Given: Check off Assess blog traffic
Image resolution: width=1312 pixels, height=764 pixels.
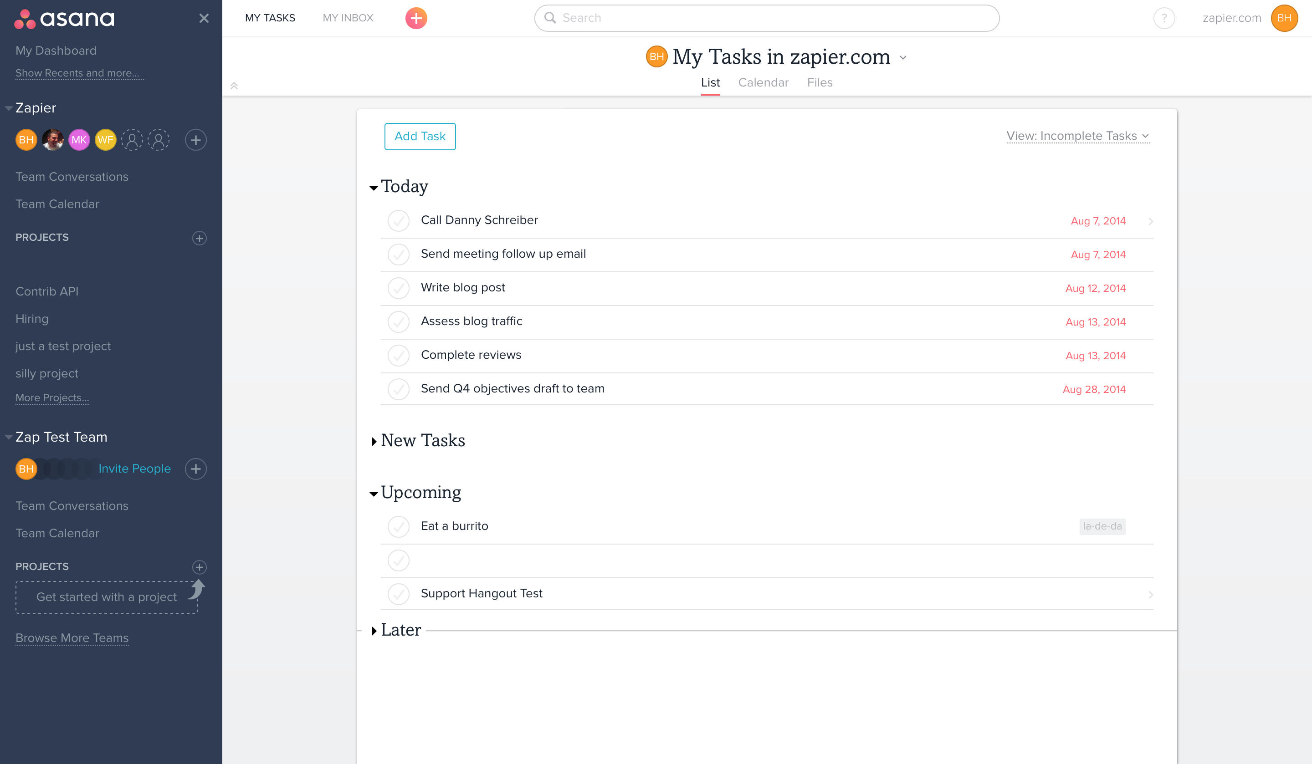Looking at the screenshot, I should [x=398, y=321].
